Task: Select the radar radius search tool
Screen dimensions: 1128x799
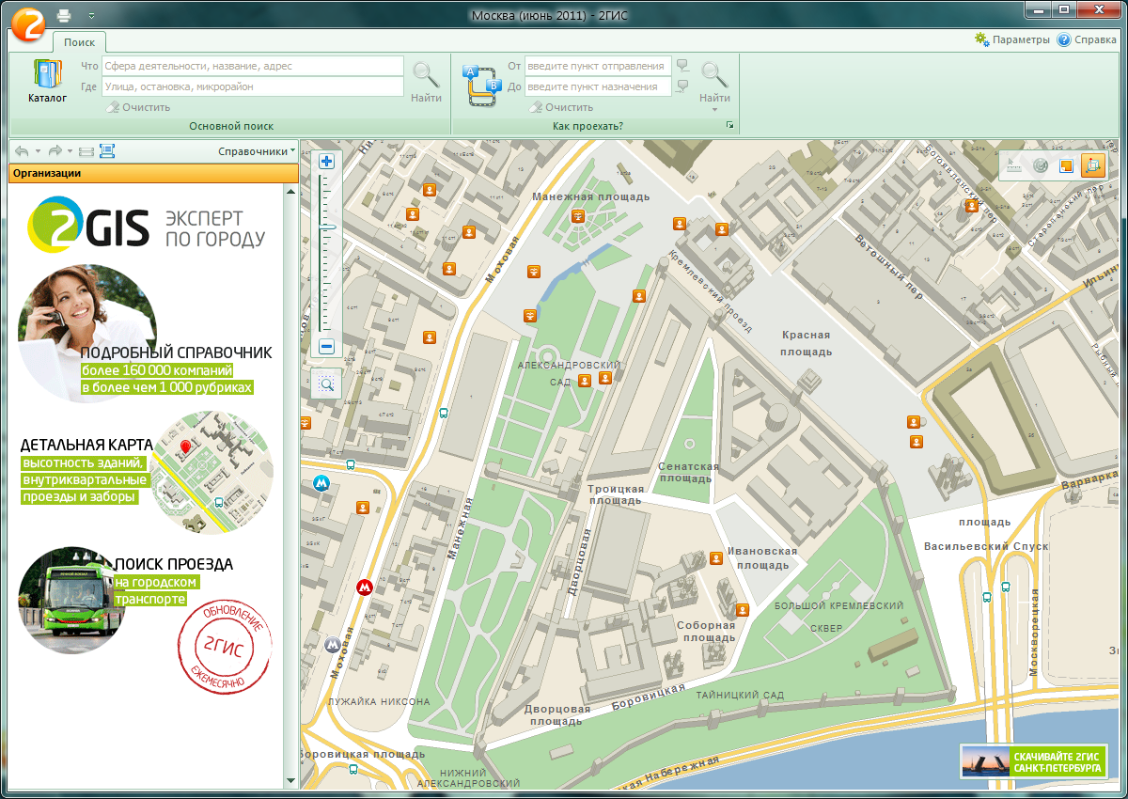Action: point(1040,165)
